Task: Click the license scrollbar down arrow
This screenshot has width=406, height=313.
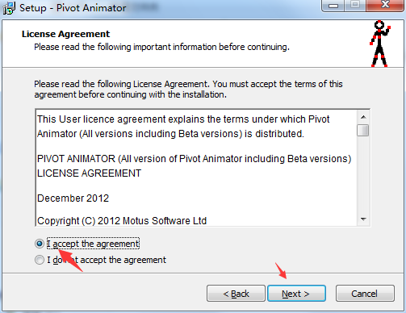Action: pos(363,219)
